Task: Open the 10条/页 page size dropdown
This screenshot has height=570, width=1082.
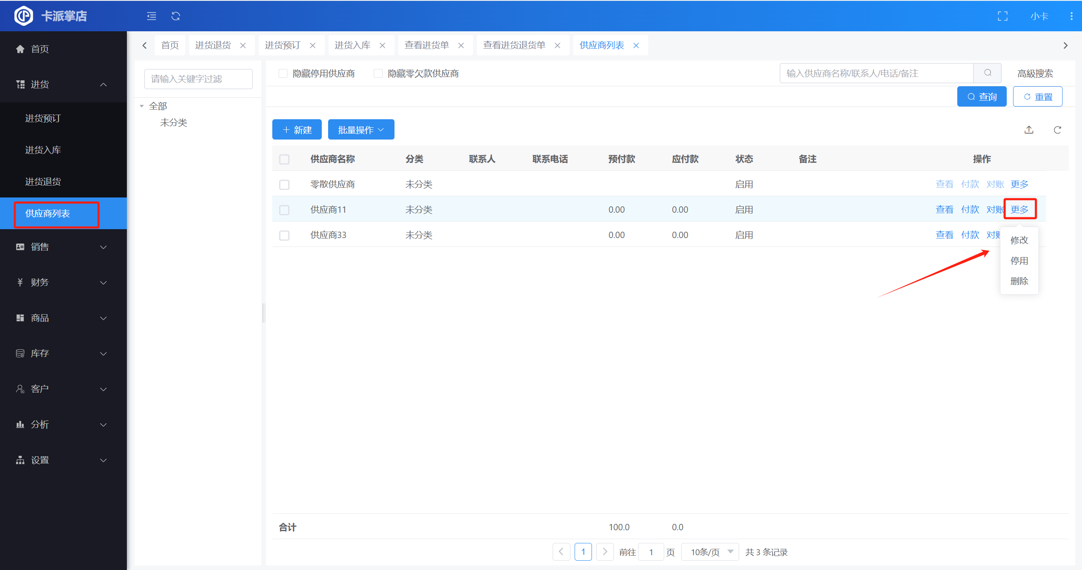Action: (710, 552)
